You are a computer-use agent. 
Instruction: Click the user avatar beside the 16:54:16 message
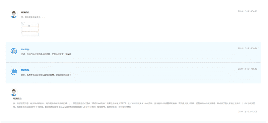point(14,14)
